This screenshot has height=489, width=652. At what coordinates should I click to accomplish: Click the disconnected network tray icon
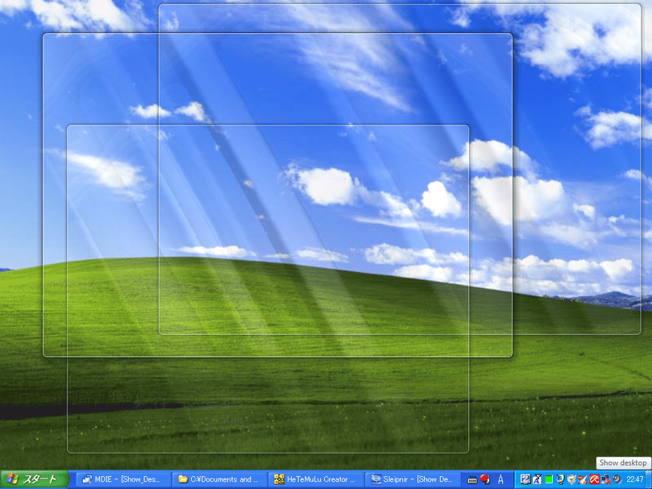(606, 479)
